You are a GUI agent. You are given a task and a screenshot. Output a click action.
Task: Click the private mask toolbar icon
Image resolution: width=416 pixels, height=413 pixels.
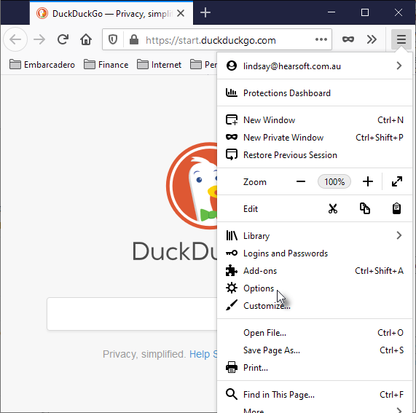pos(348,39)
